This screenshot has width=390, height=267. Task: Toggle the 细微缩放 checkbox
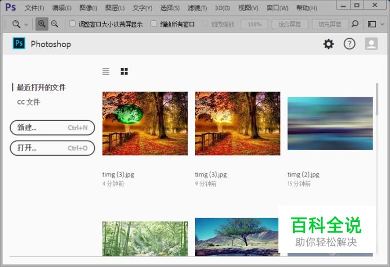tap(205, 24)
